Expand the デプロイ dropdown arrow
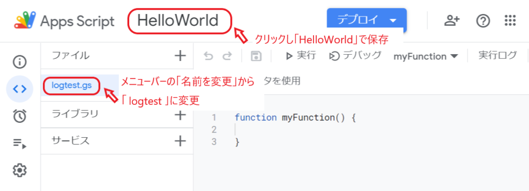The image size is (529, 191). pyautogui.click(x=393, y=21)
